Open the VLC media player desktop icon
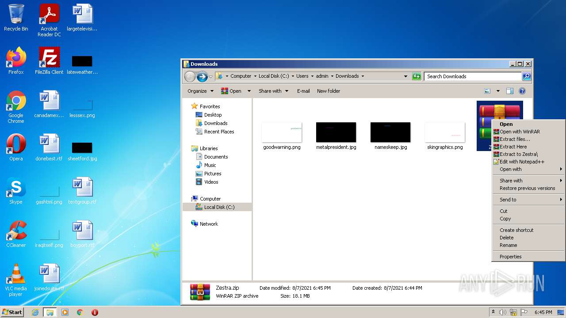This screenshot has height=318, width=566. 16,280
